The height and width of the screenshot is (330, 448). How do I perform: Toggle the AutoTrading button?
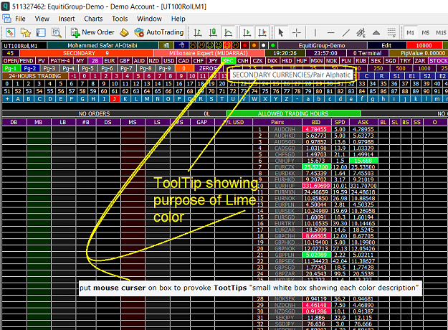(159, 32)
